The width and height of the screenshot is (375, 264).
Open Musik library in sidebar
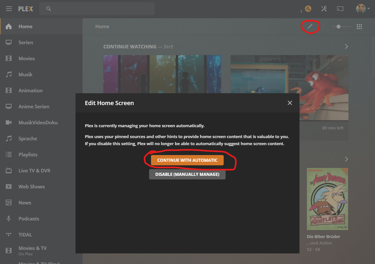tap(41, 74)
